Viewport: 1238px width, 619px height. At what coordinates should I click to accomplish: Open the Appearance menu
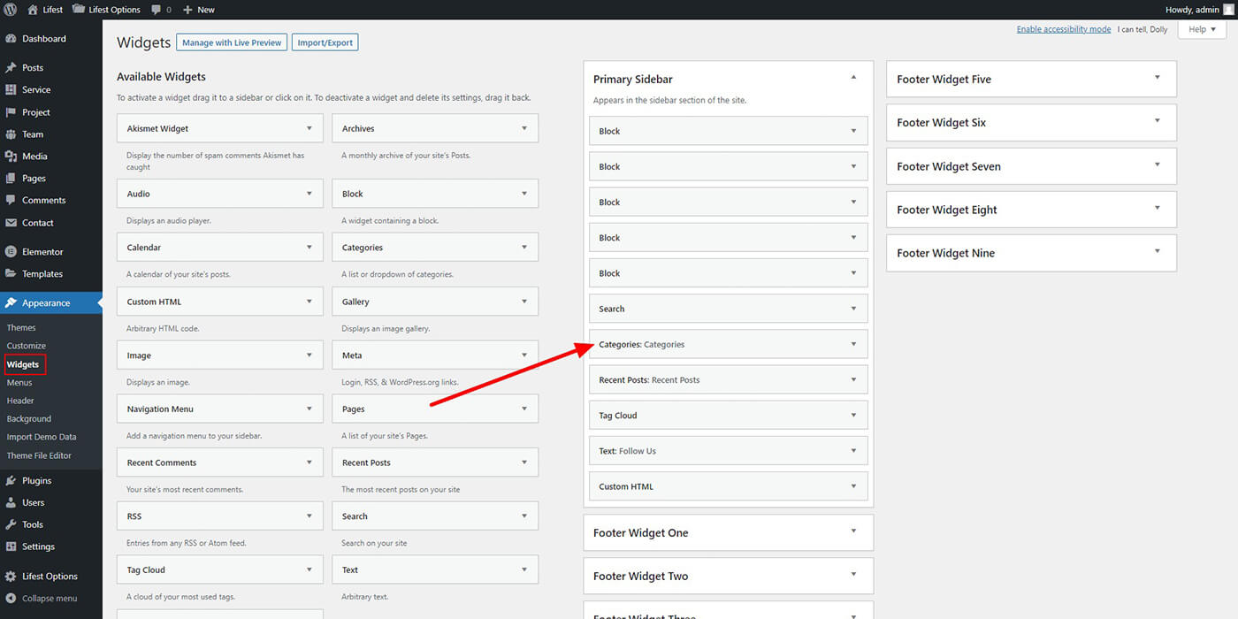(51, 303)
